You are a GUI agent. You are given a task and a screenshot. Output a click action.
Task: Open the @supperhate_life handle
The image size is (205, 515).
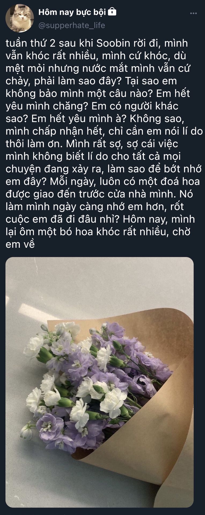72,25
